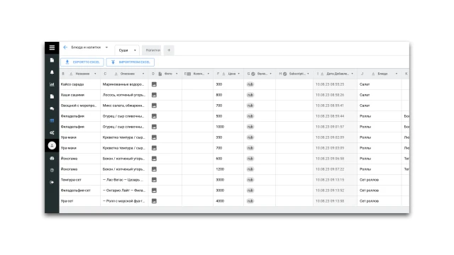Viewport: 454px width, 255px height.
Task: Click the price cell 1200
Action: point(228,169)
